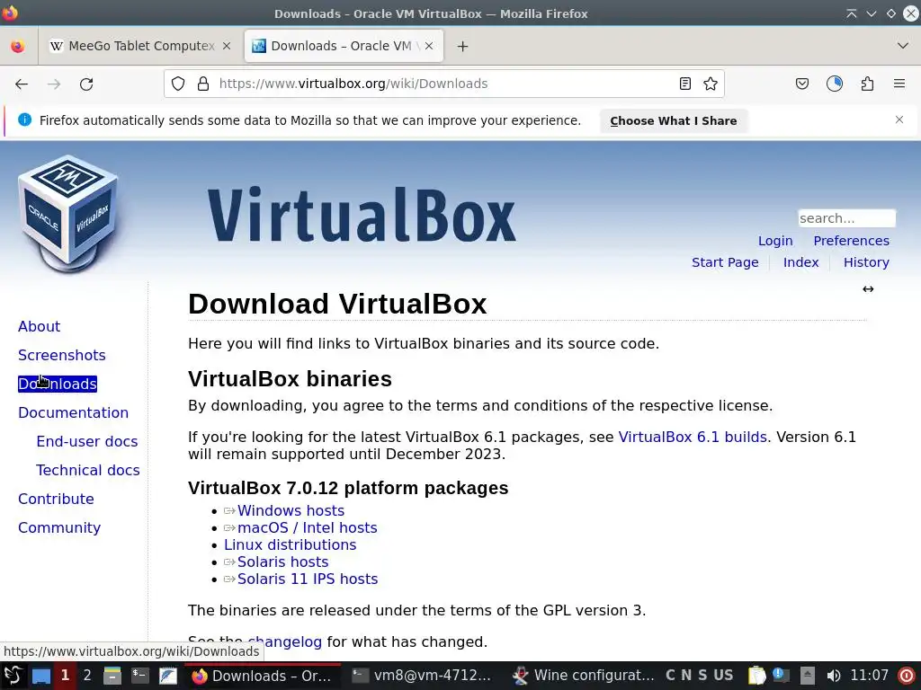Open the Login link

pyautogui.click(x=775, y=241)
